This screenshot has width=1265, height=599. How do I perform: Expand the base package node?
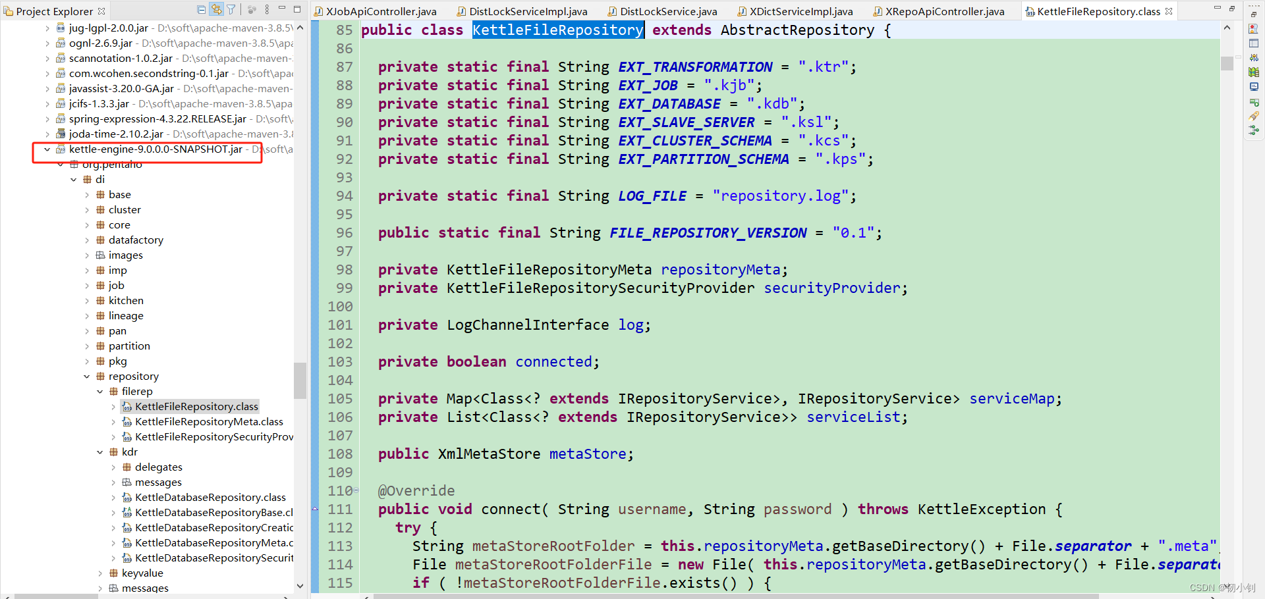86,195
